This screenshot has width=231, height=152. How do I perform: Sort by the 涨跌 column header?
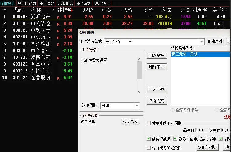pyautogui.click(x=107, y=10)
